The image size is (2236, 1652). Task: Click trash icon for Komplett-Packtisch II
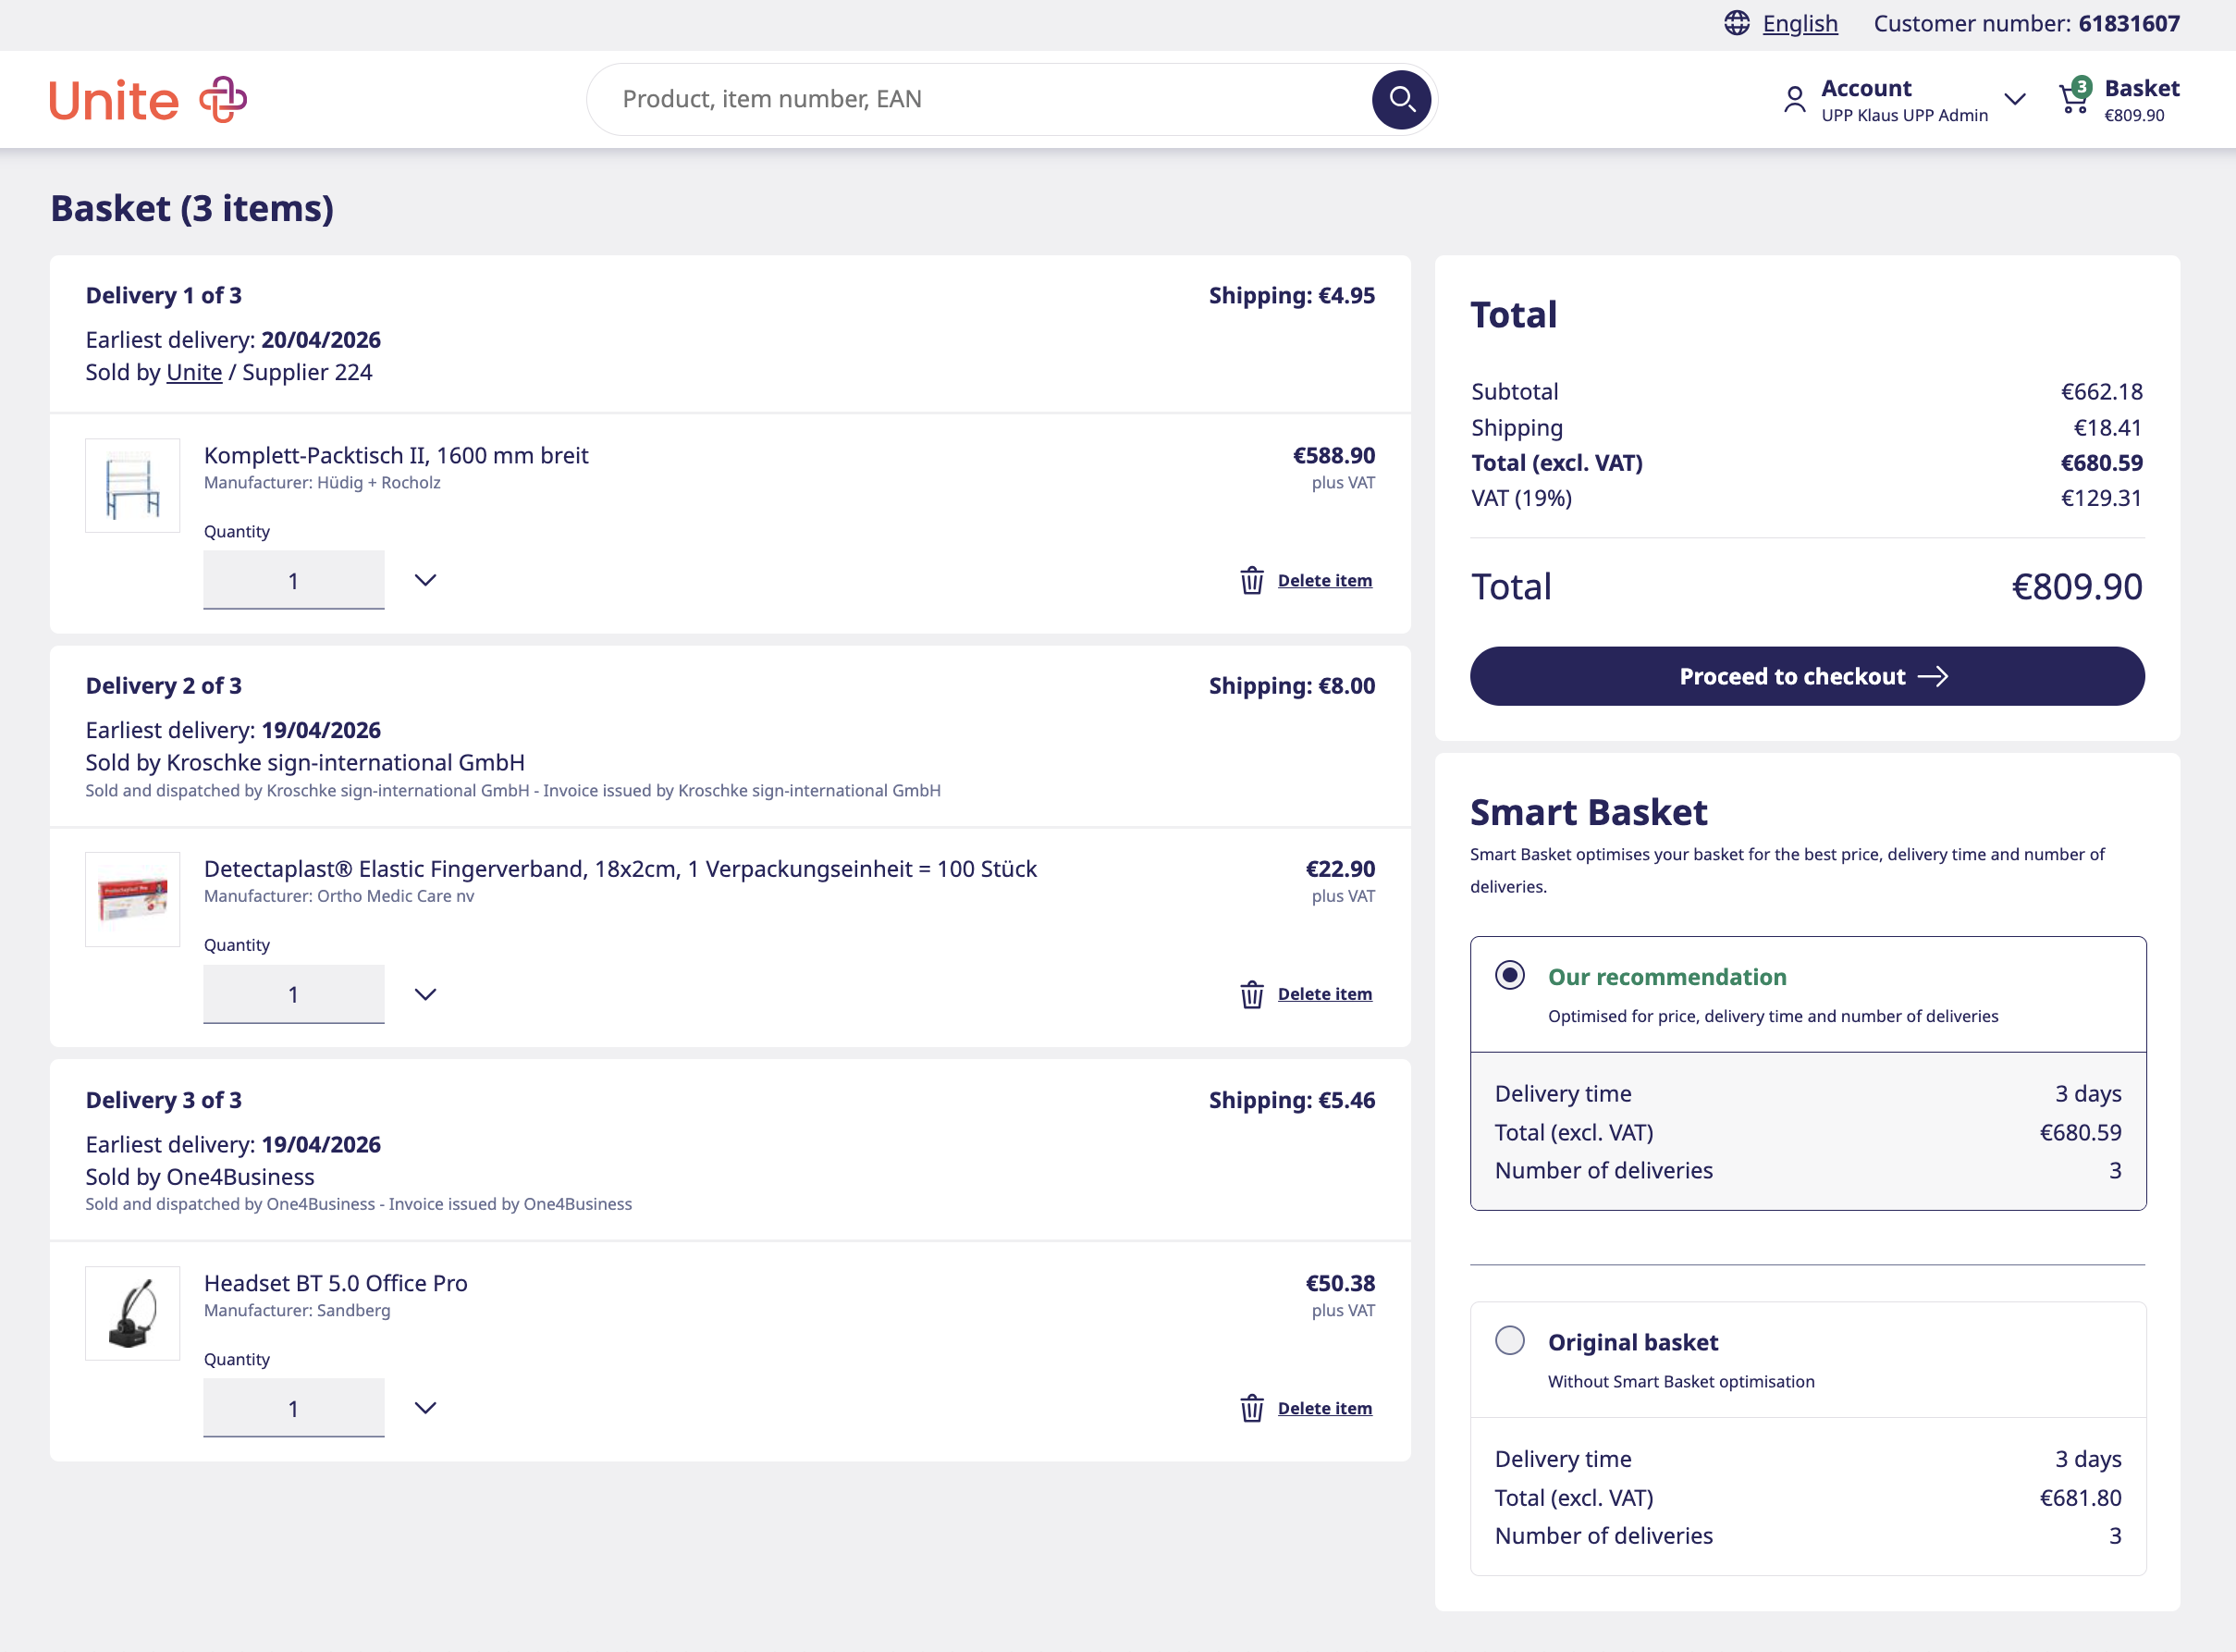tap(1251, 580)
